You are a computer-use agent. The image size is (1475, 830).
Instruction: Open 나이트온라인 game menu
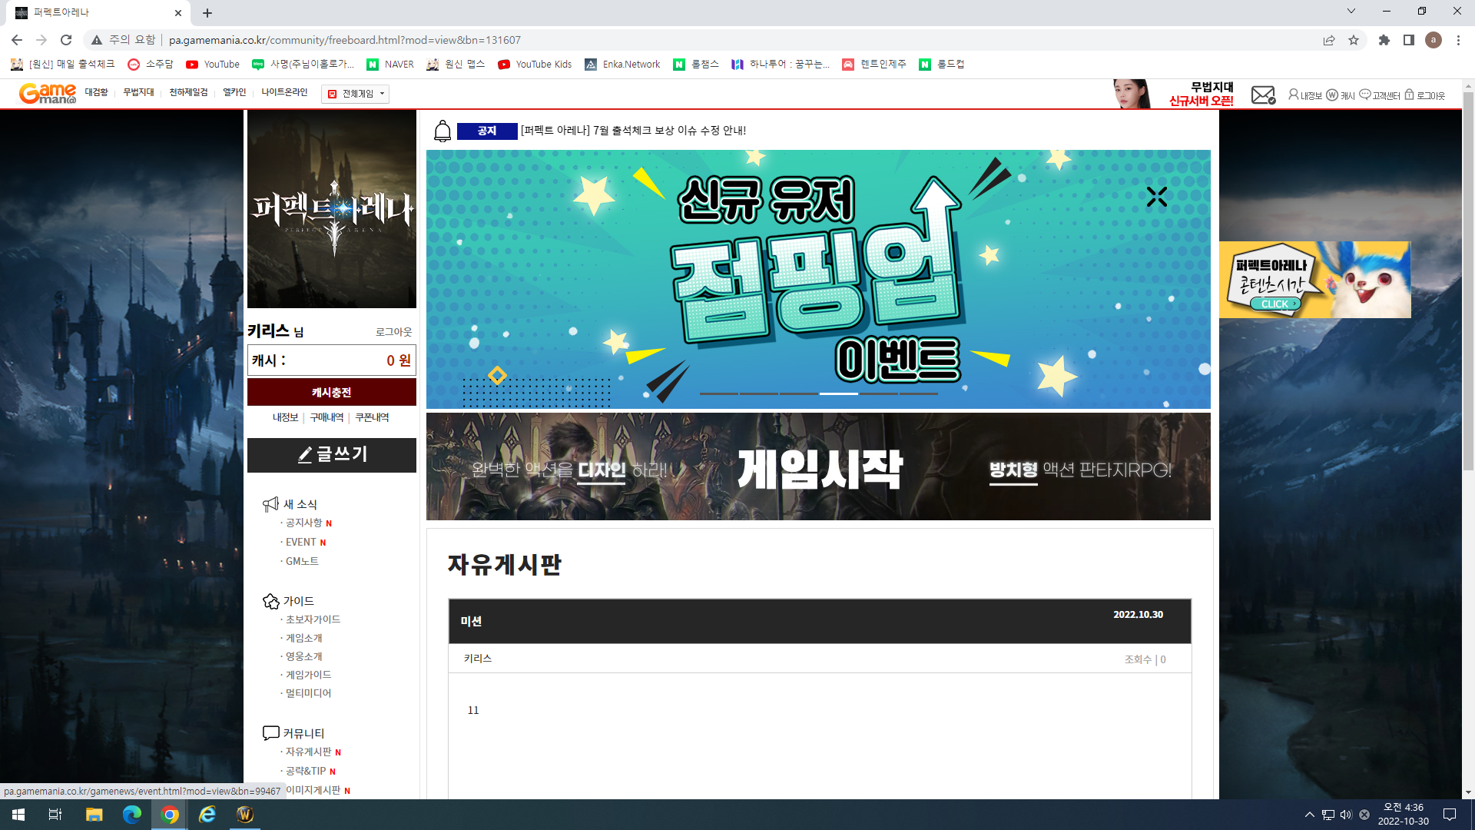click(284, 92)
